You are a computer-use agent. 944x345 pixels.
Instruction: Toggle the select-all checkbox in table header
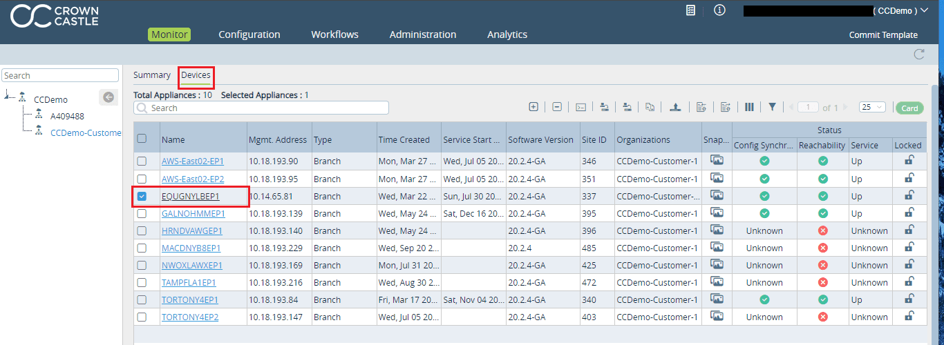142,139
